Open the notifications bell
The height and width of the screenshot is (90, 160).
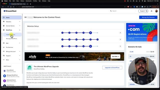pyautogui.click(x=151, y=11)
